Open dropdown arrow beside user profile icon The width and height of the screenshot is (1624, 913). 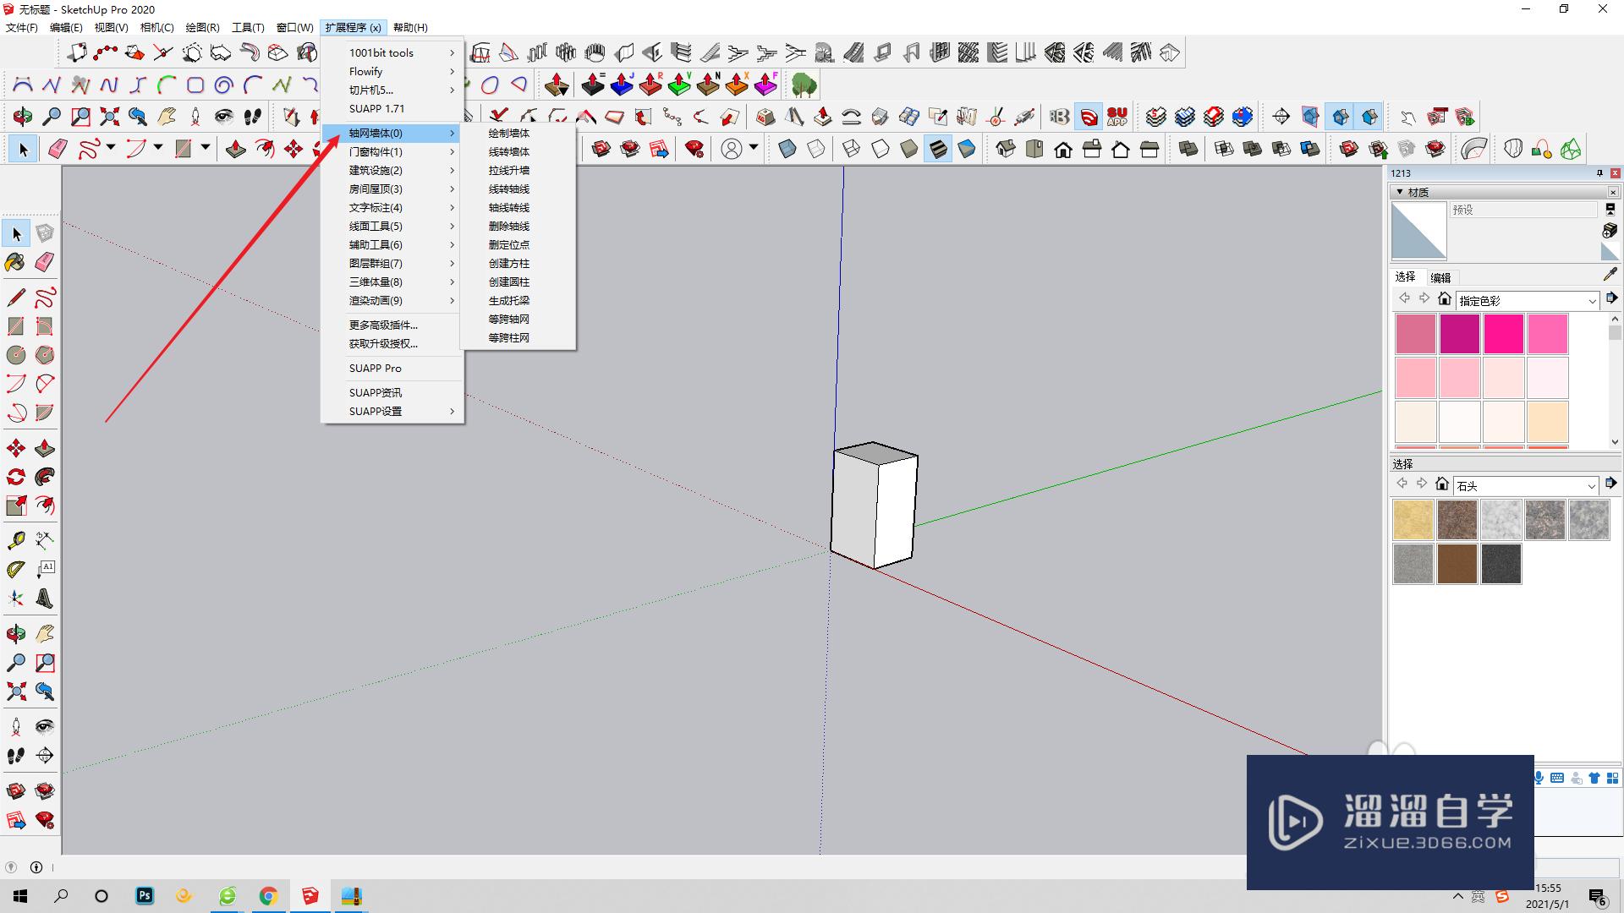coord(754,148)
